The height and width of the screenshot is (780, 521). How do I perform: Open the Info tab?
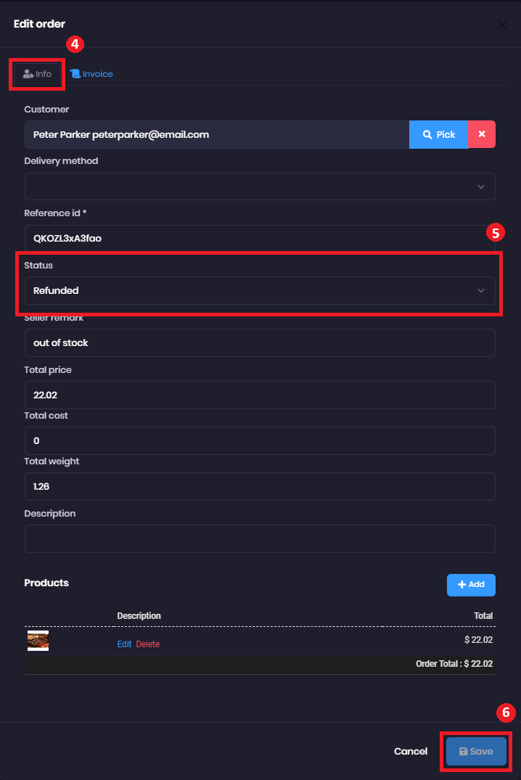tap(37, 74)
